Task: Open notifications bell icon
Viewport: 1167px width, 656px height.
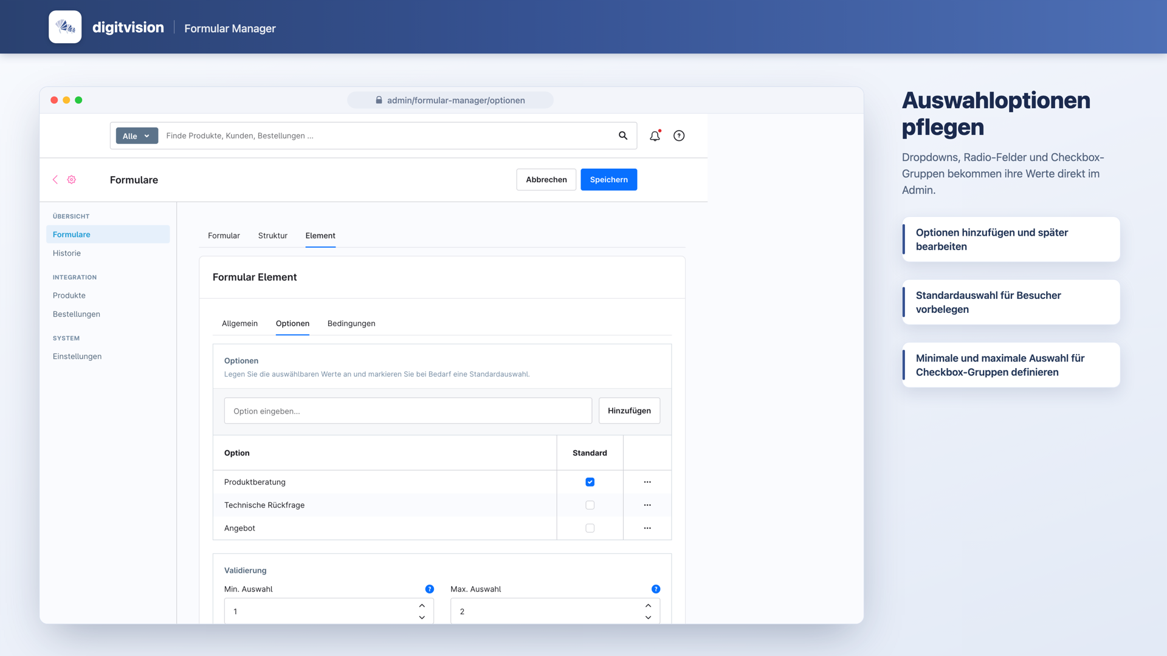Action: click(655, 135)
